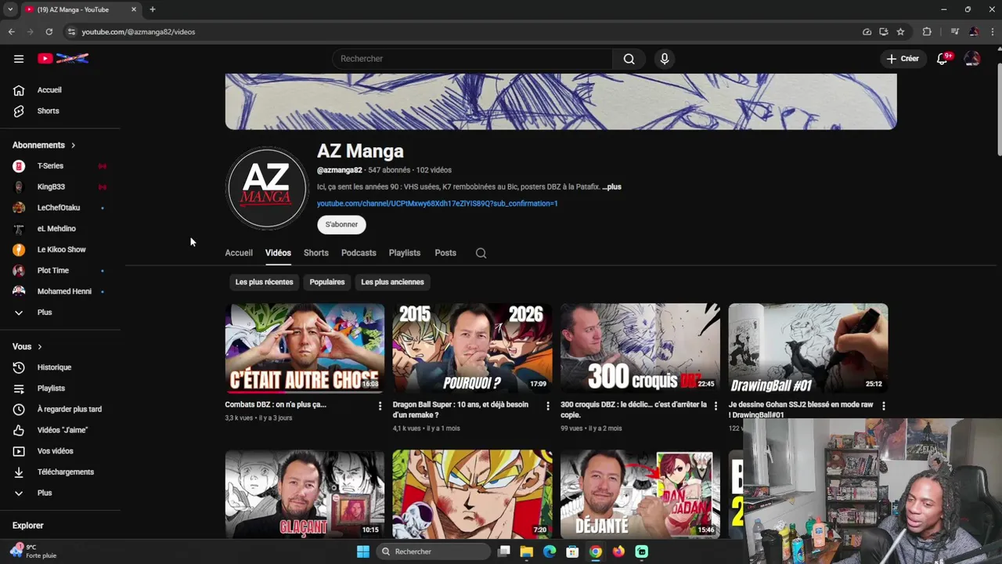Open Vos vidéos in sidebar
The width and height of the screenshot is (1002, 564).
[55, 451]
